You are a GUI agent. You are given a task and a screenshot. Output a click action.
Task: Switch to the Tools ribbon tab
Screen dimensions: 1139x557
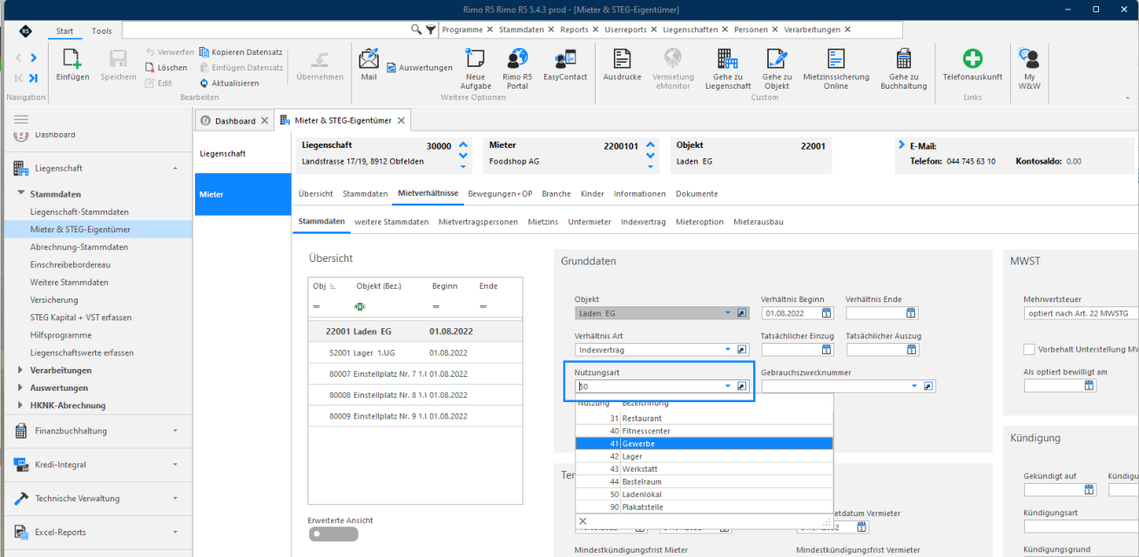coord(102,31)
